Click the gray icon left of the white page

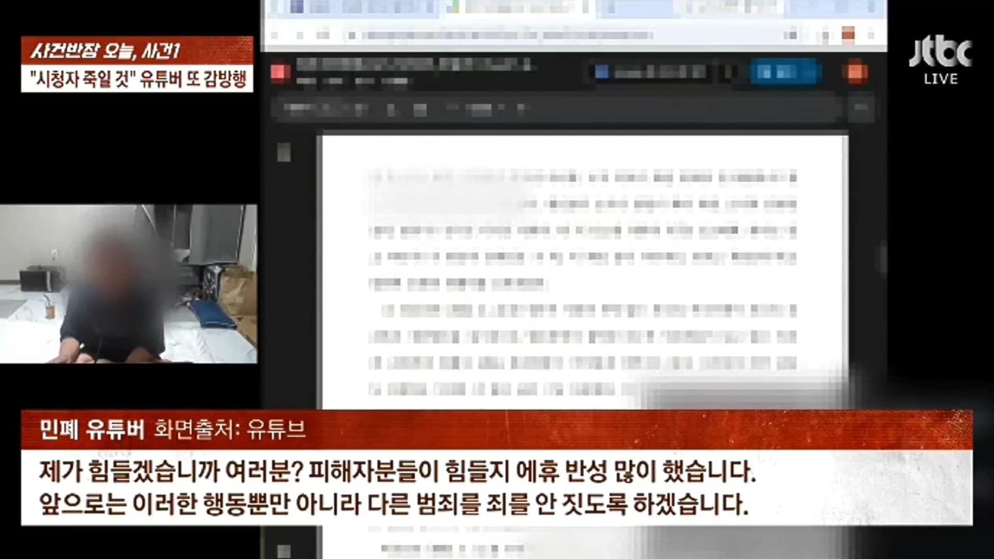[284, 152]
